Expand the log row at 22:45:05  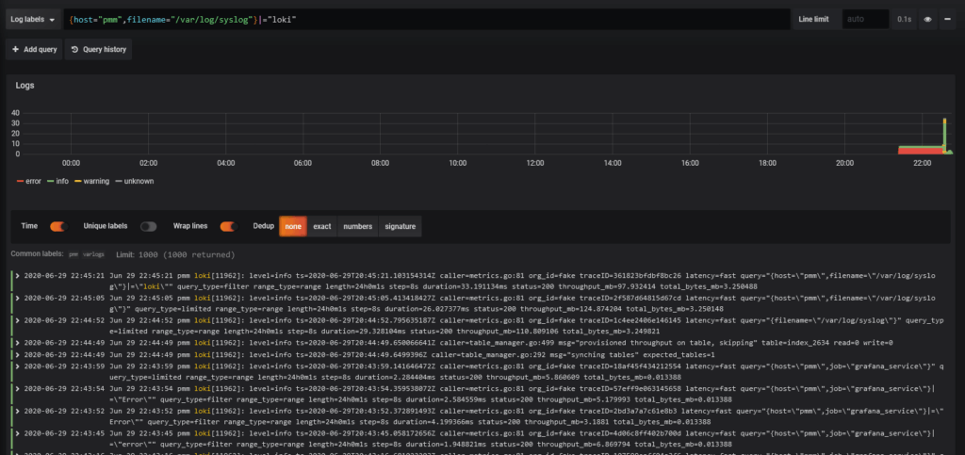tap(17, 296)
